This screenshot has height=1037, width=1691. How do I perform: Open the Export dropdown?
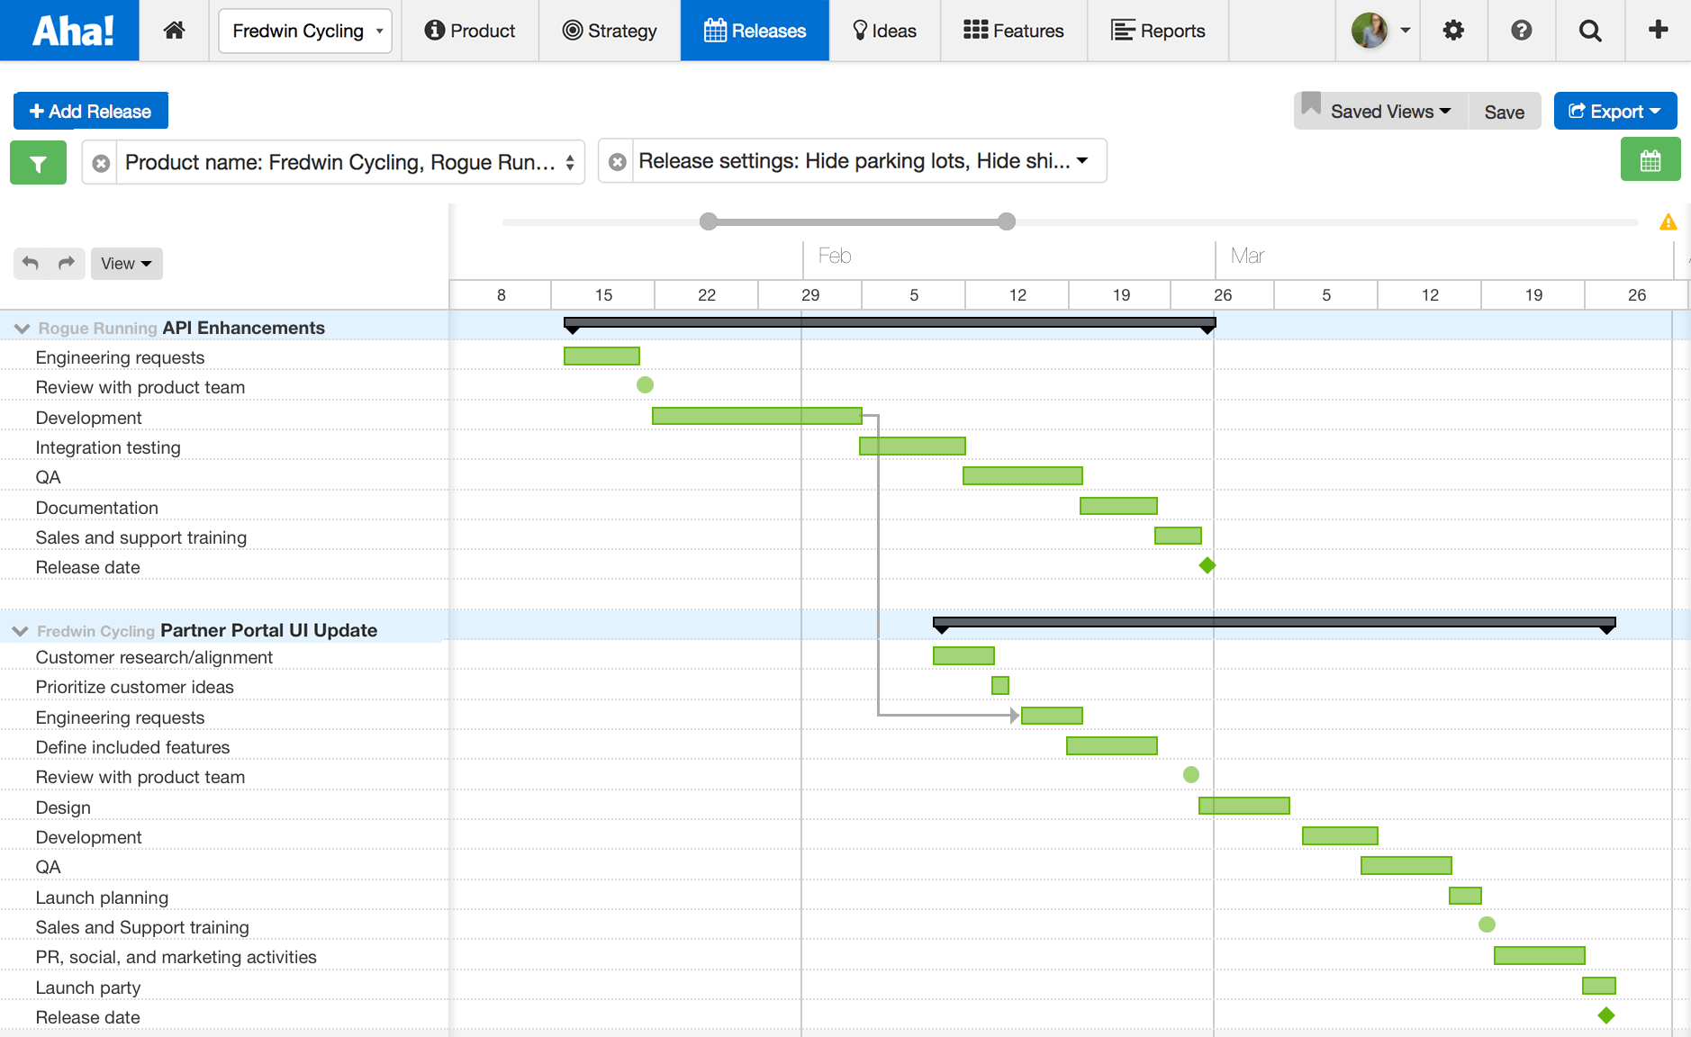coord(1615,112)
